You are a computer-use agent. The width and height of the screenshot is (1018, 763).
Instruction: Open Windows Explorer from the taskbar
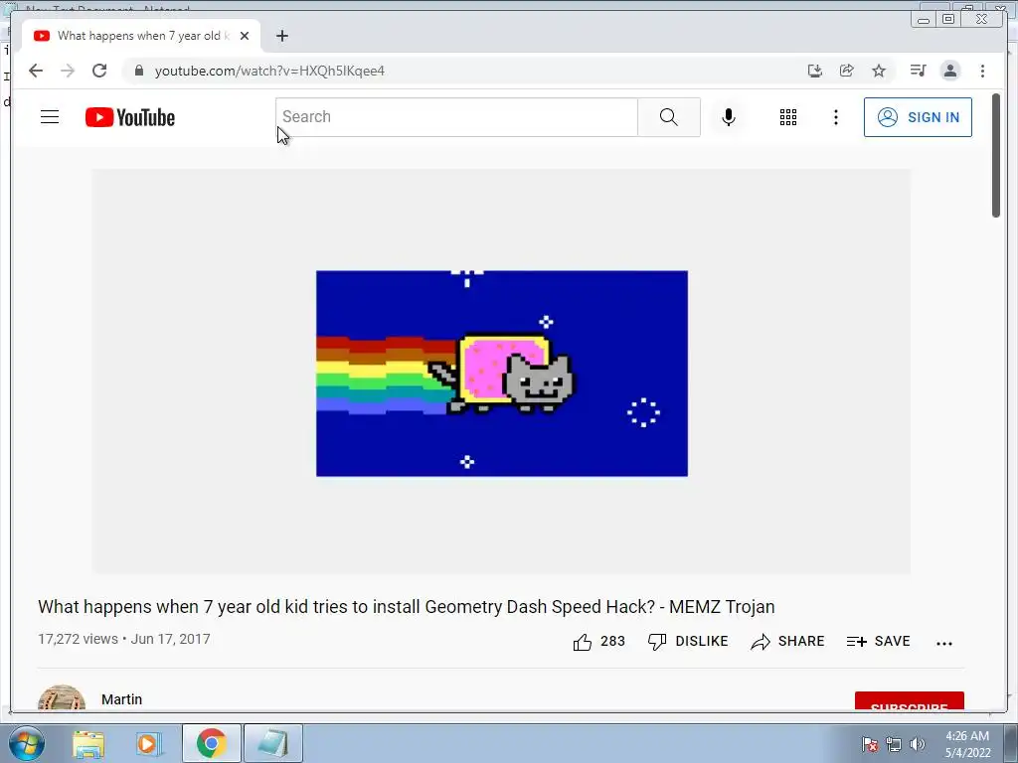pyautogui.click(x=88, y=743)
